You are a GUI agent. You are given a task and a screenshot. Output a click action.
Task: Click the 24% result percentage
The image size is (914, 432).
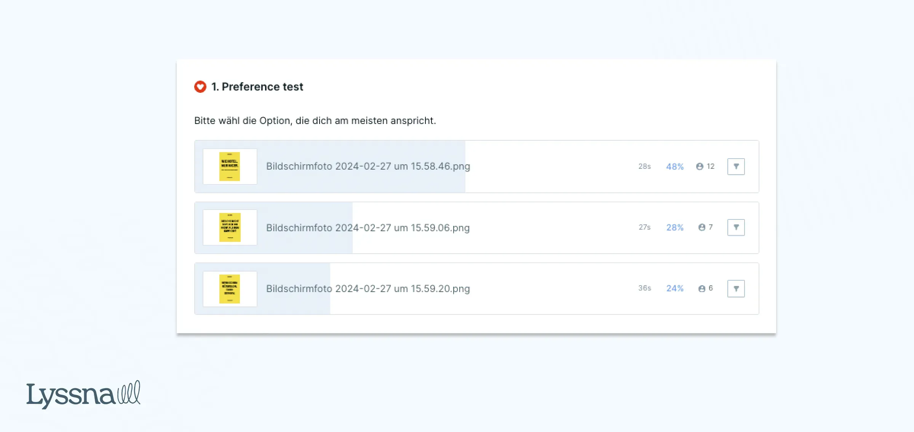[x=675, y=289]
